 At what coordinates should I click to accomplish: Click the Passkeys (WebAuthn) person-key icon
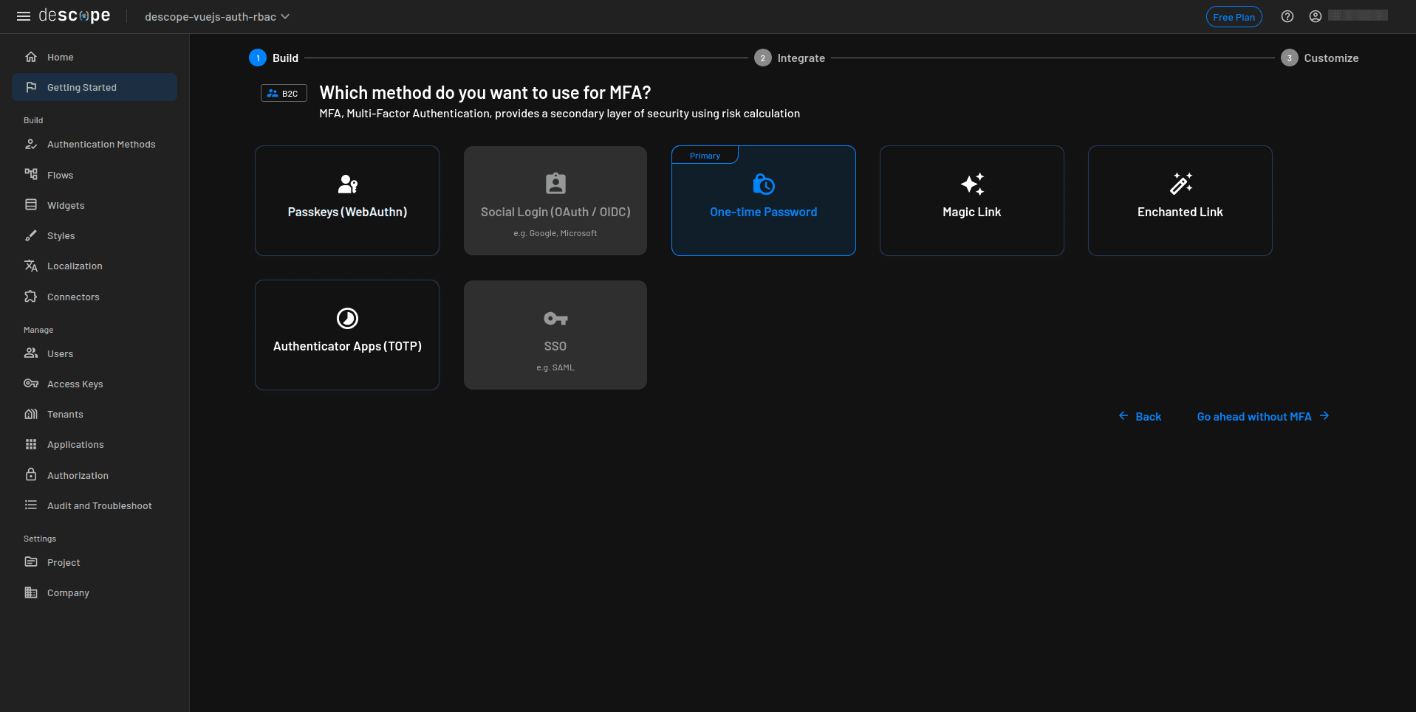[347, 184]
